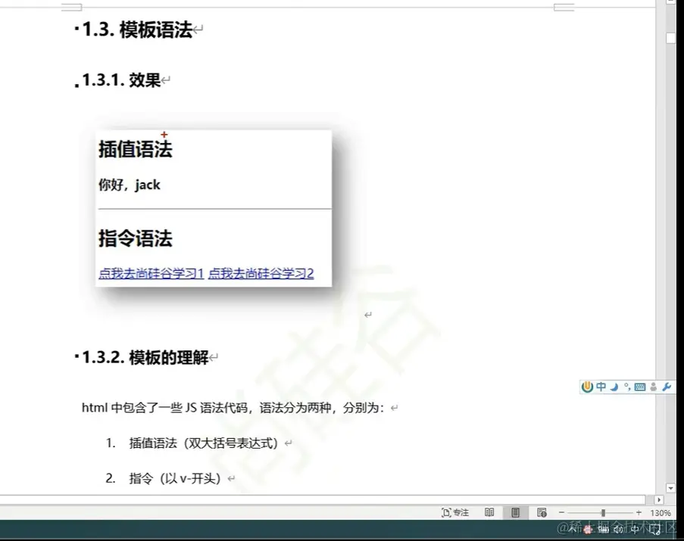Switch to Web Layout view

click(x=541, y=512)
